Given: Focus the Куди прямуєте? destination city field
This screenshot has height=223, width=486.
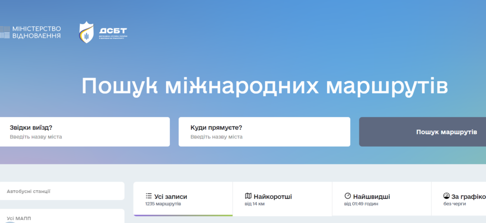Looking at the screenshot, I should 264,132.
